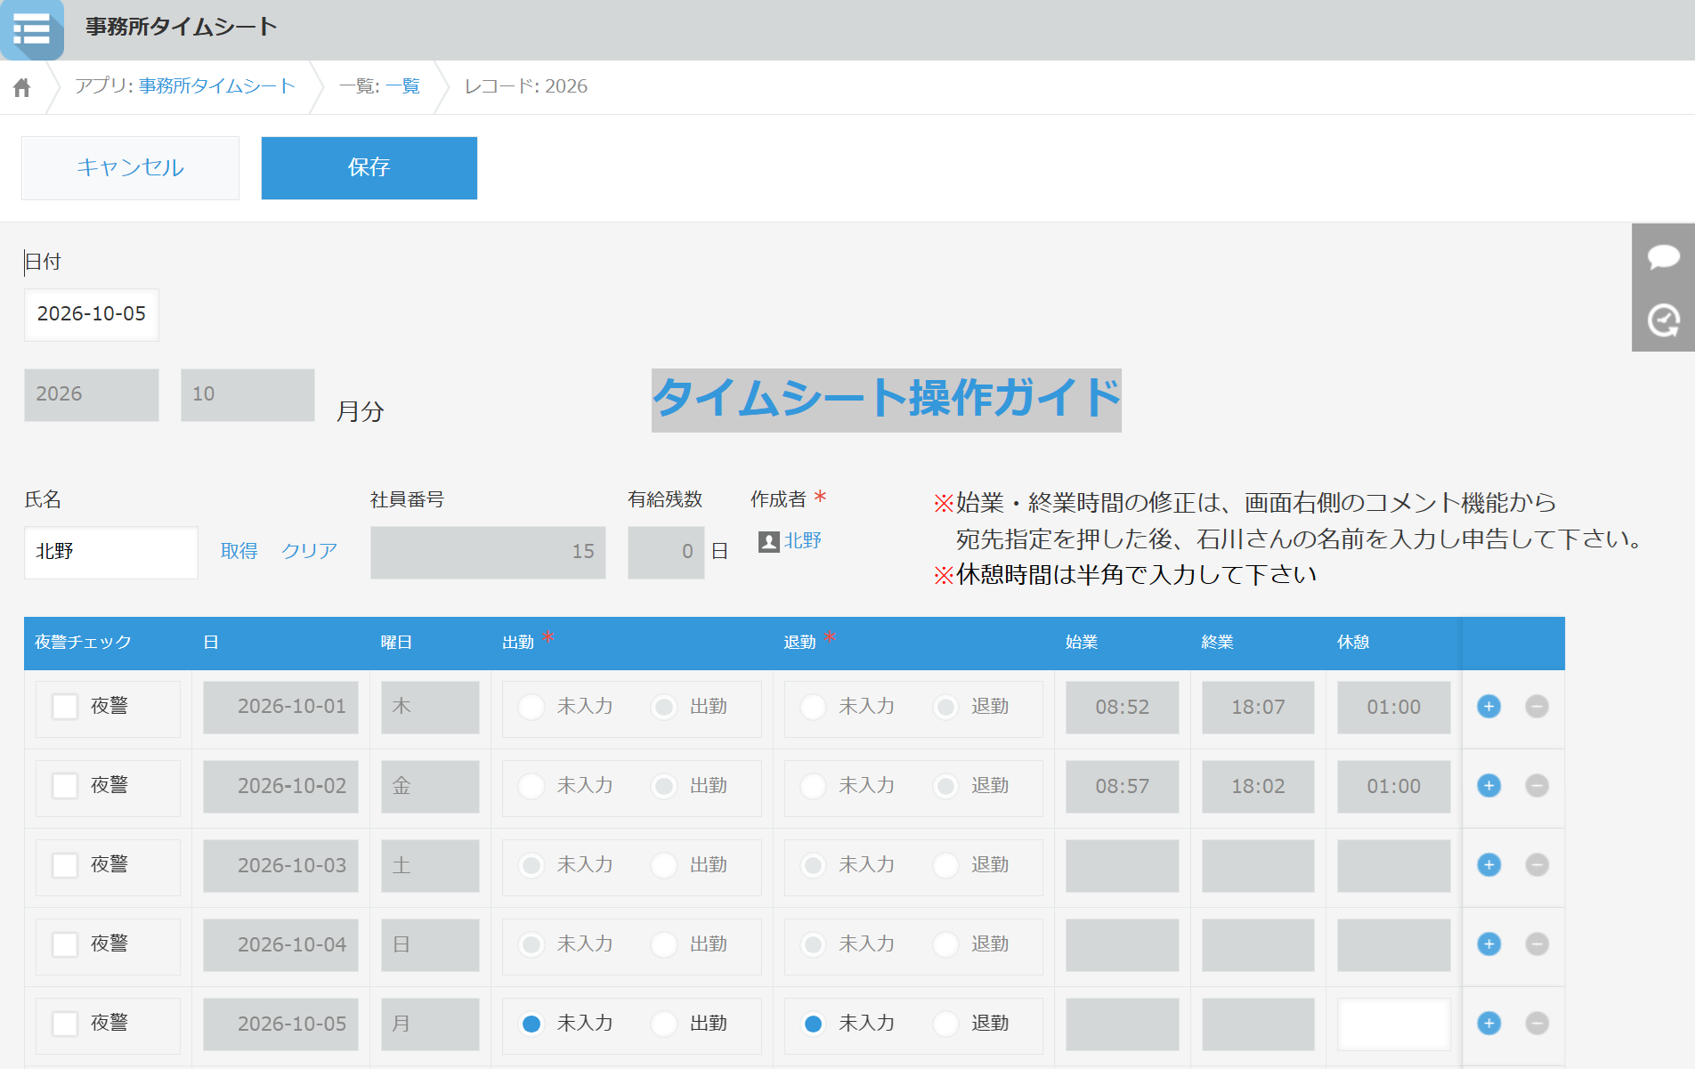Viewport: 1695px width, 1069px height.
Task: Click the 始業 value 08:52
Action: click(1122, 707)
